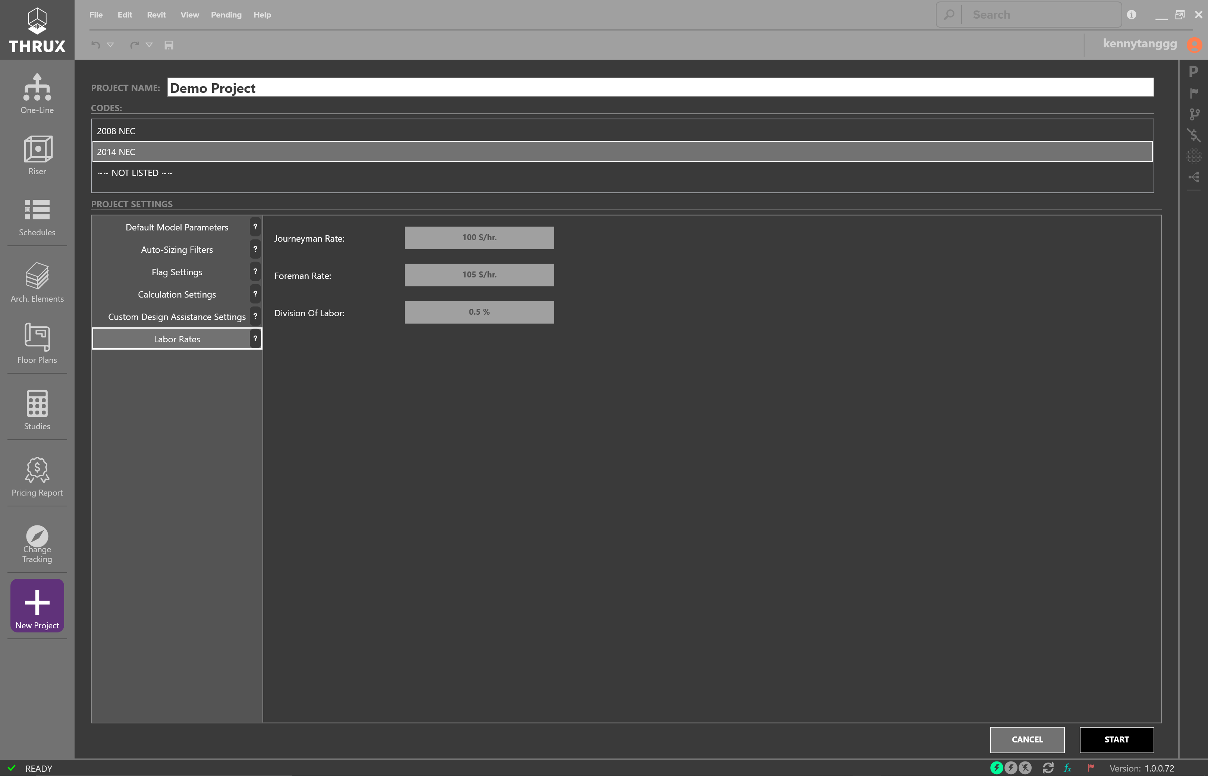Click the Version 1.0.0.72 label
This screenshot has width=1208, height=776.
click(1142, 768)
